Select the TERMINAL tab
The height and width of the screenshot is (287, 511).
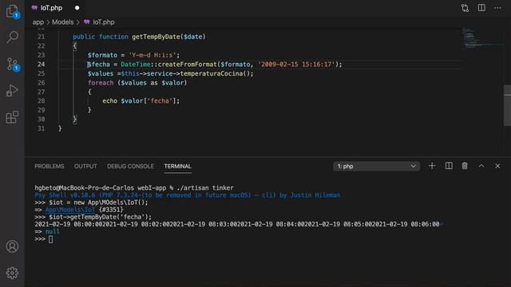177,167
